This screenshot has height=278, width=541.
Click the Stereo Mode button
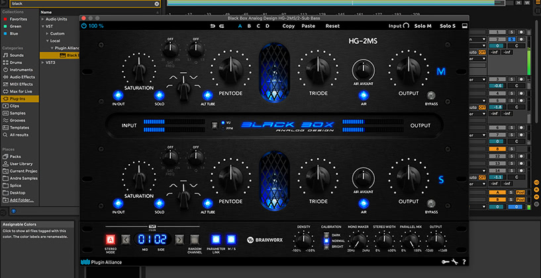[x=110, y=240]
